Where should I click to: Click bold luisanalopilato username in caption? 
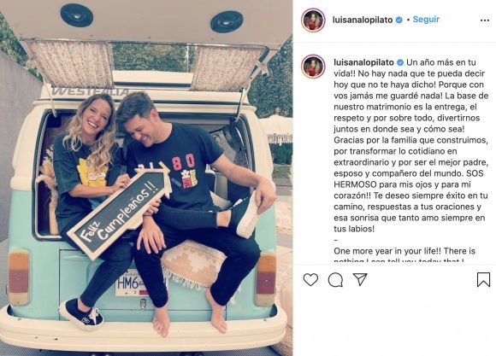pos(363,62)
